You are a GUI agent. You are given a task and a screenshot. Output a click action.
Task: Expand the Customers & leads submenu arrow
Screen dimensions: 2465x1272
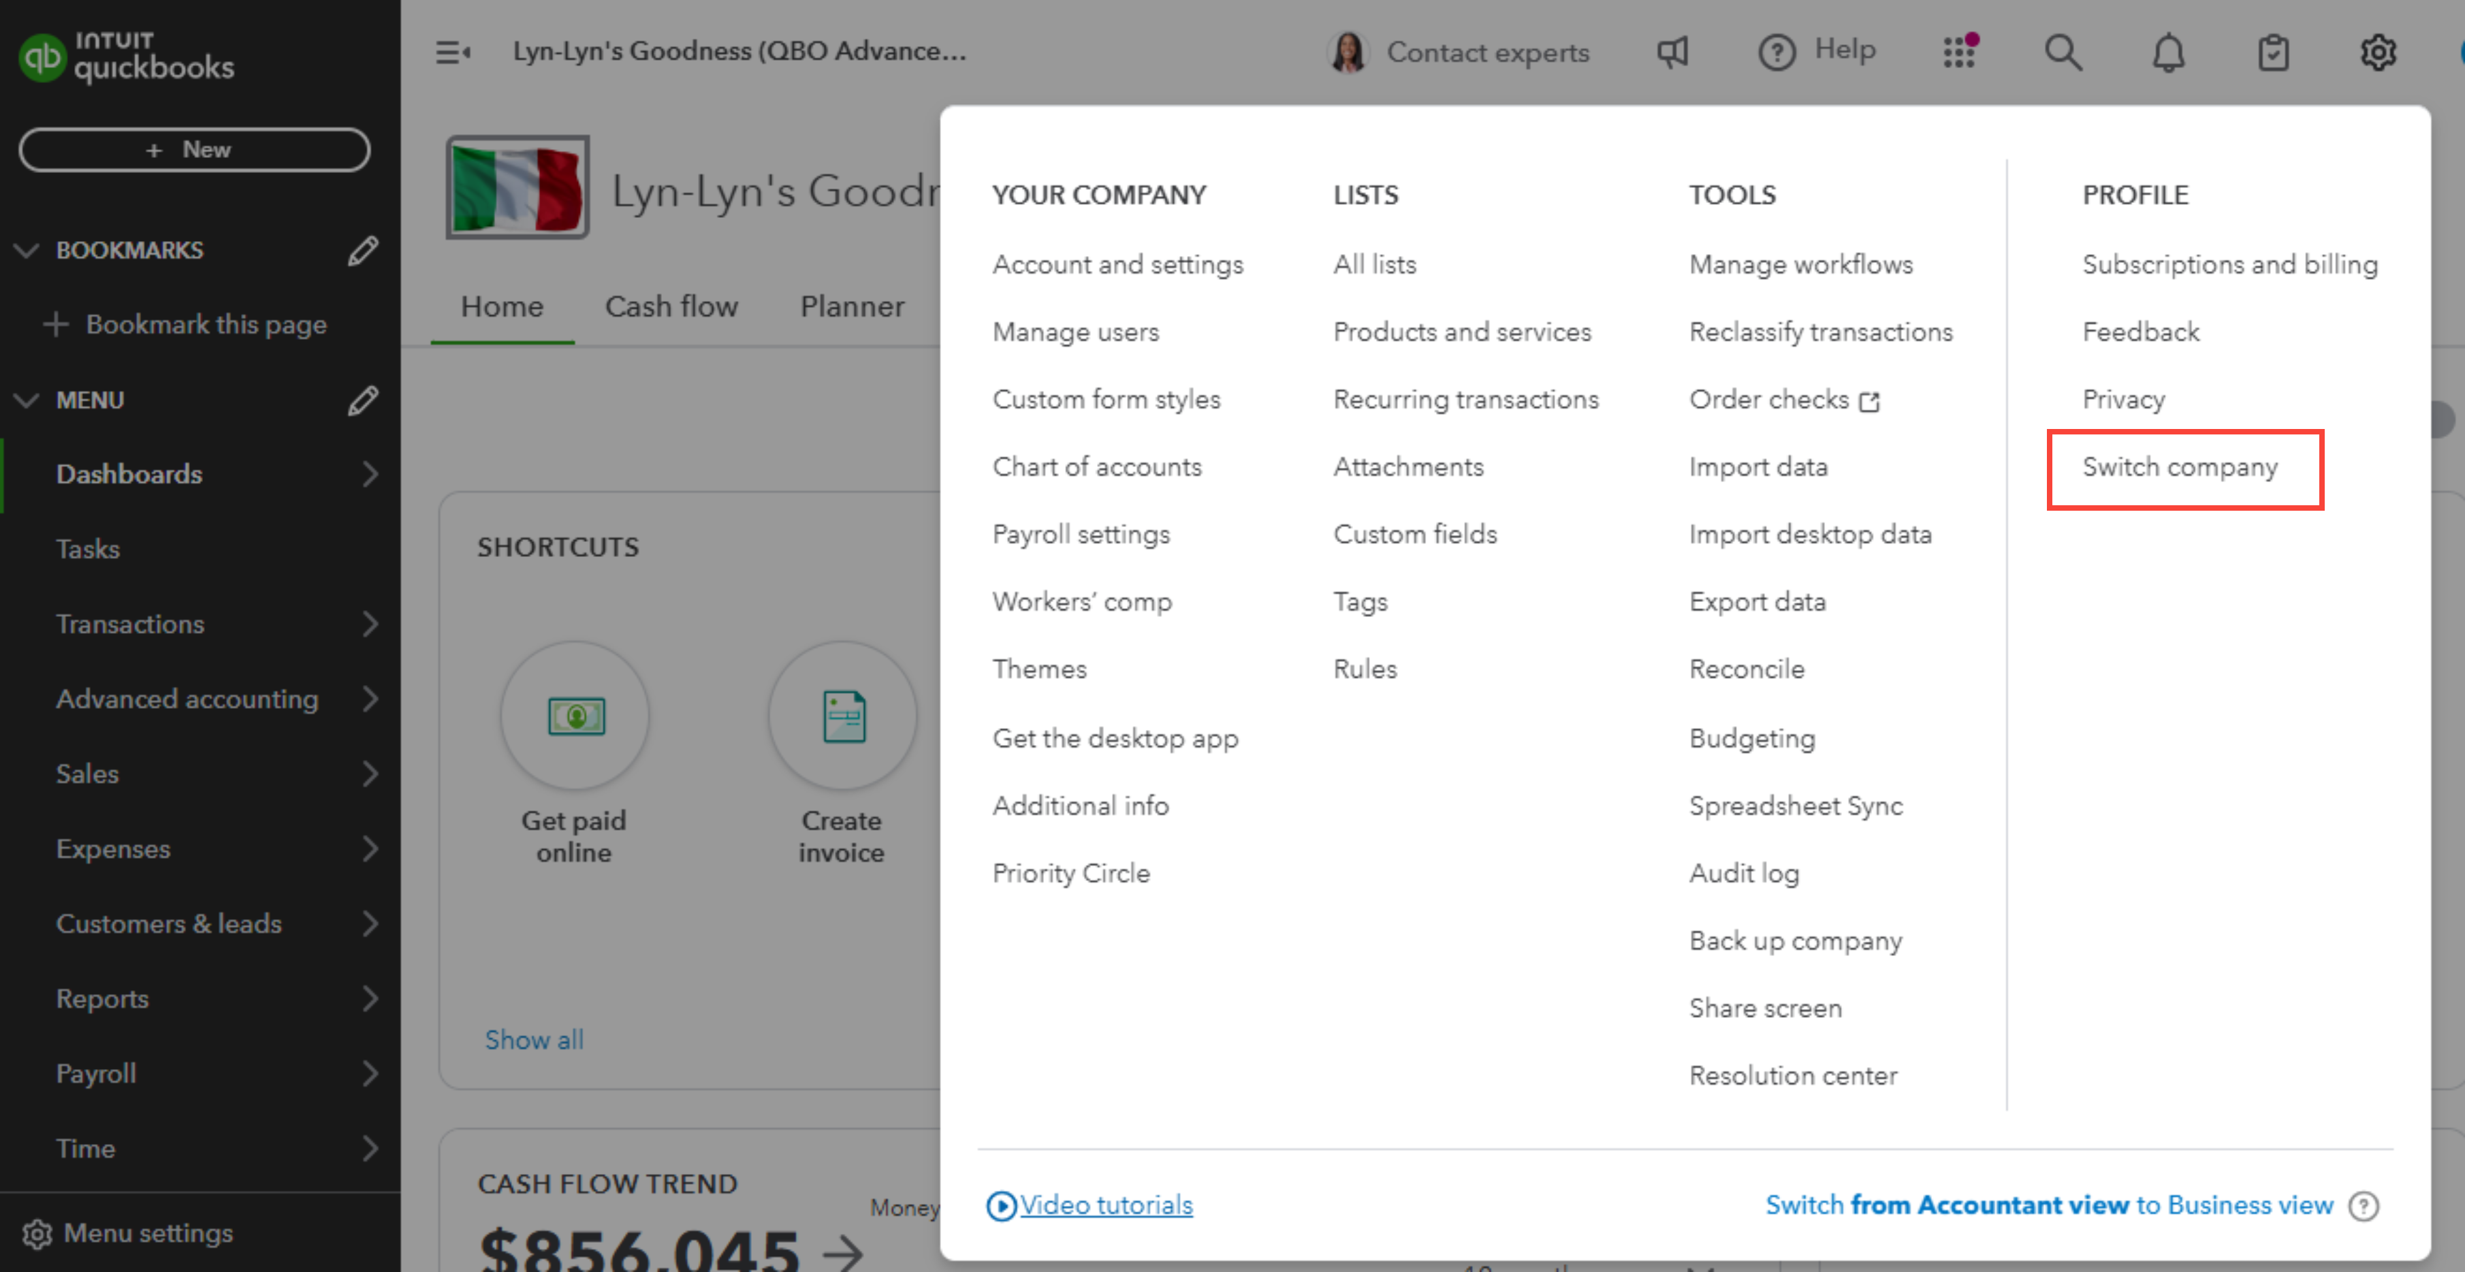point(371,923)
